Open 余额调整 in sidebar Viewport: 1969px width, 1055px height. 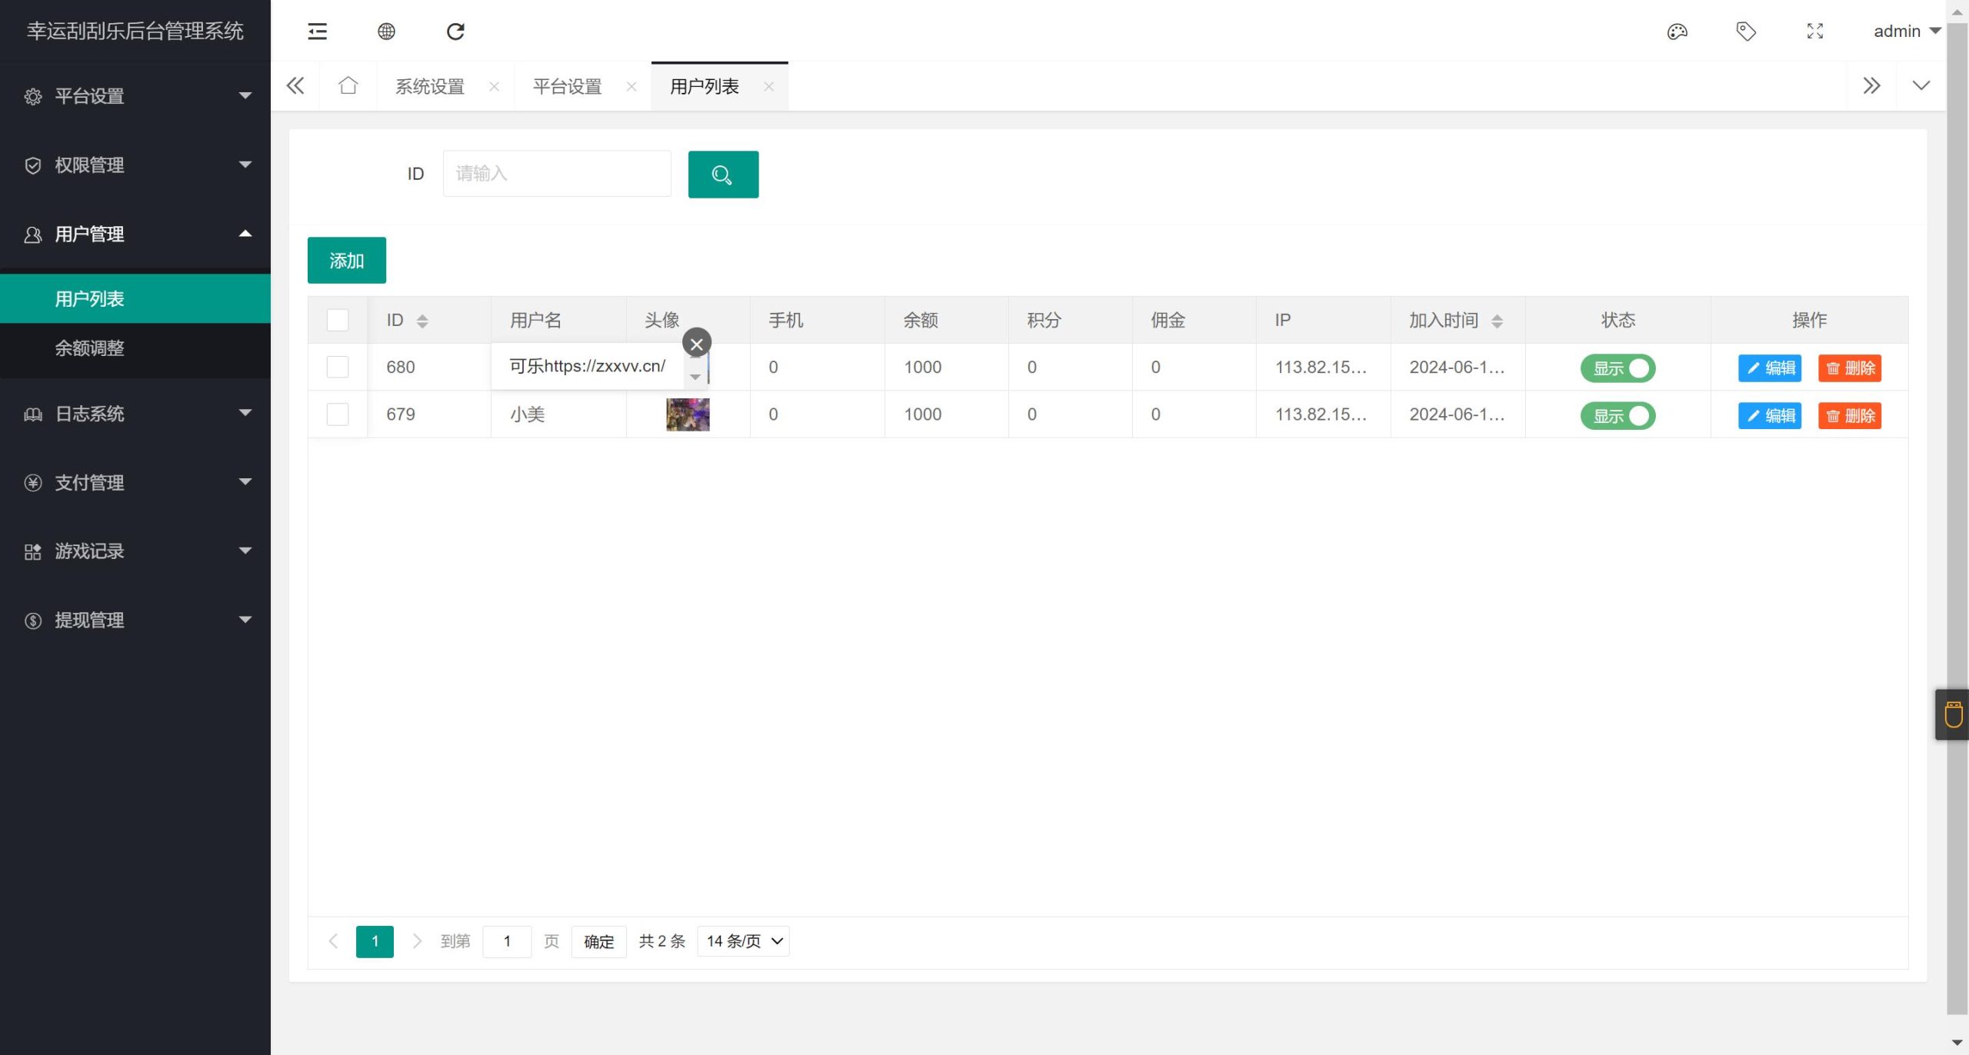89,348
